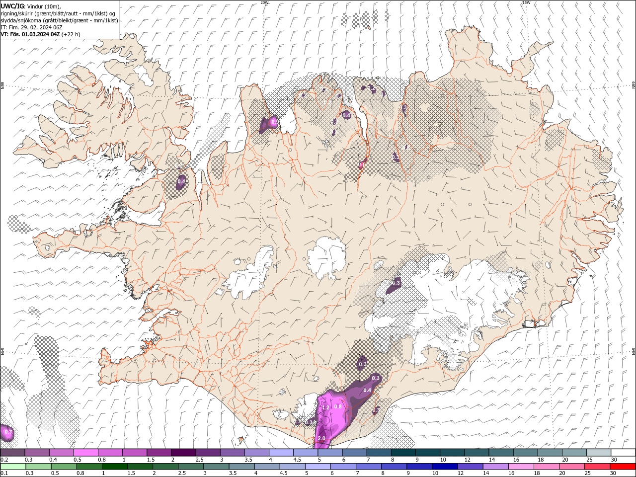The width and height of the screenshot is (636, 477).
Task: Pick the pale lavender 4 mm snow swatch
Action: pyautogui.click(x=281, y=453)
